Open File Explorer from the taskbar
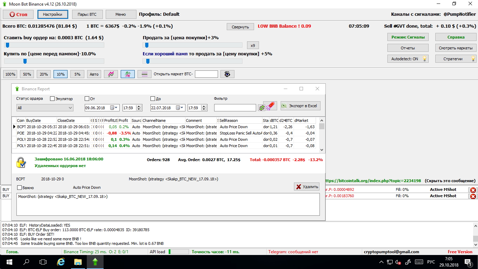The image size is (478, 269). pos(78,262)
